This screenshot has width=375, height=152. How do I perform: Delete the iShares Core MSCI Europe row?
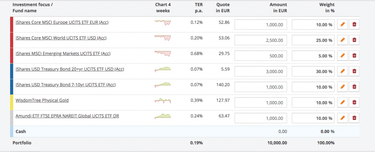pos(354,25)
